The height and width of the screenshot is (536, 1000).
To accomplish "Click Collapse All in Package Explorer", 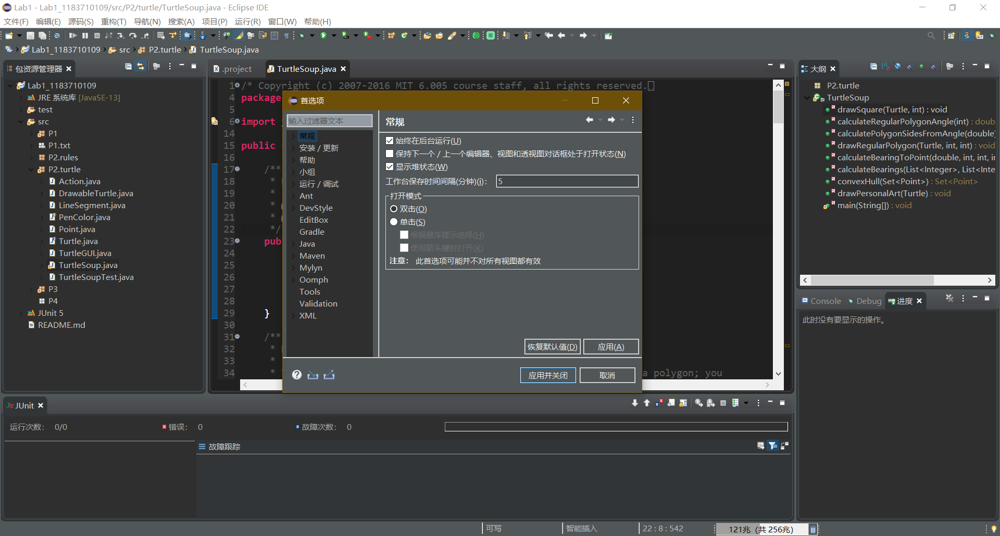I will (x=128, y=66).
